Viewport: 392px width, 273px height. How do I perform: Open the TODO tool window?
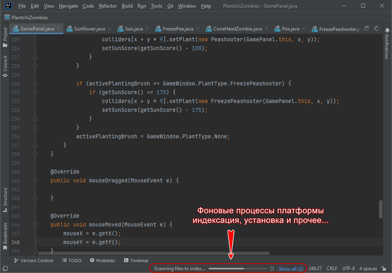pyautogui.click(x=72, y=261)
